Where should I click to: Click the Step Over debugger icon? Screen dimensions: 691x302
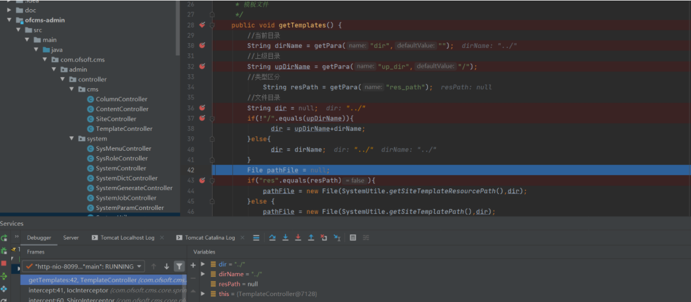(x=272, y=237)
